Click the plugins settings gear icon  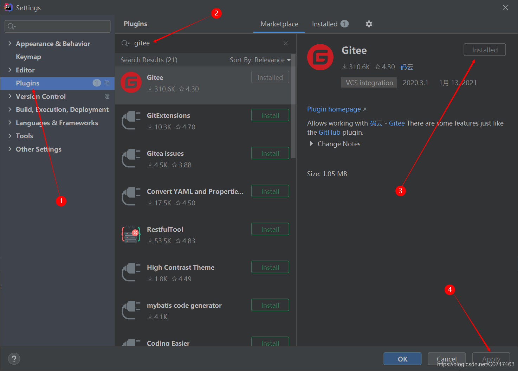pyautogui.click(x=369, y=24)
